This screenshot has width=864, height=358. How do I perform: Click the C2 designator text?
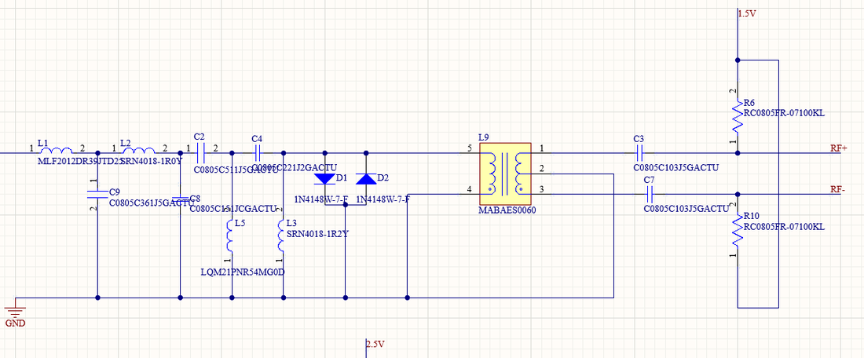click(x=200, y=136)
